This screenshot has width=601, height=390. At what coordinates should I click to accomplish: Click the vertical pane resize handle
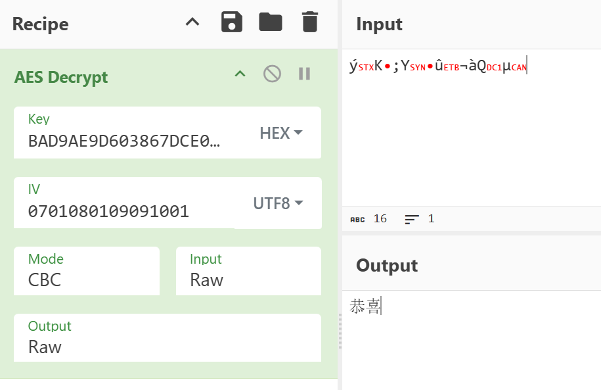[x=340, y=331]
